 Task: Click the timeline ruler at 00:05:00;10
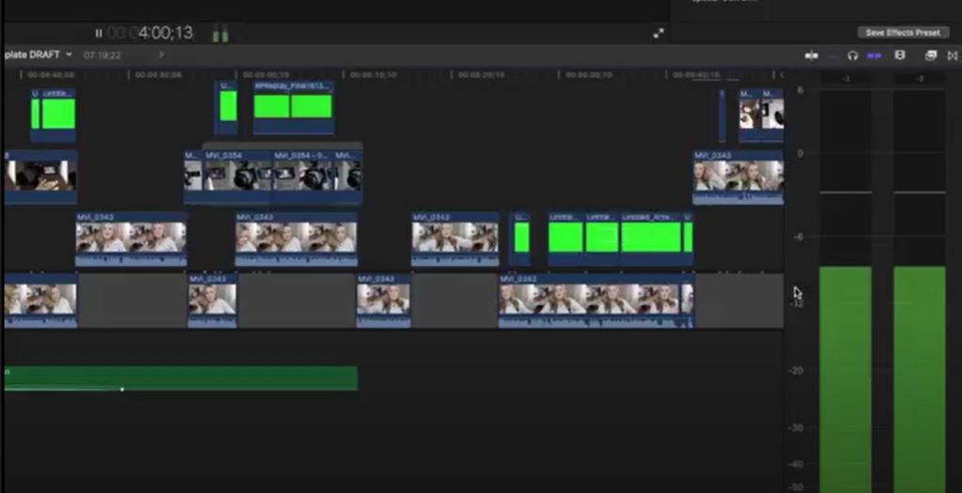coord(266,75)
